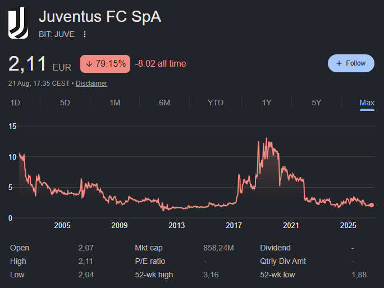Choose the 1Y time range
Screen dimensions: 384x288
click(x=267, y=103)
